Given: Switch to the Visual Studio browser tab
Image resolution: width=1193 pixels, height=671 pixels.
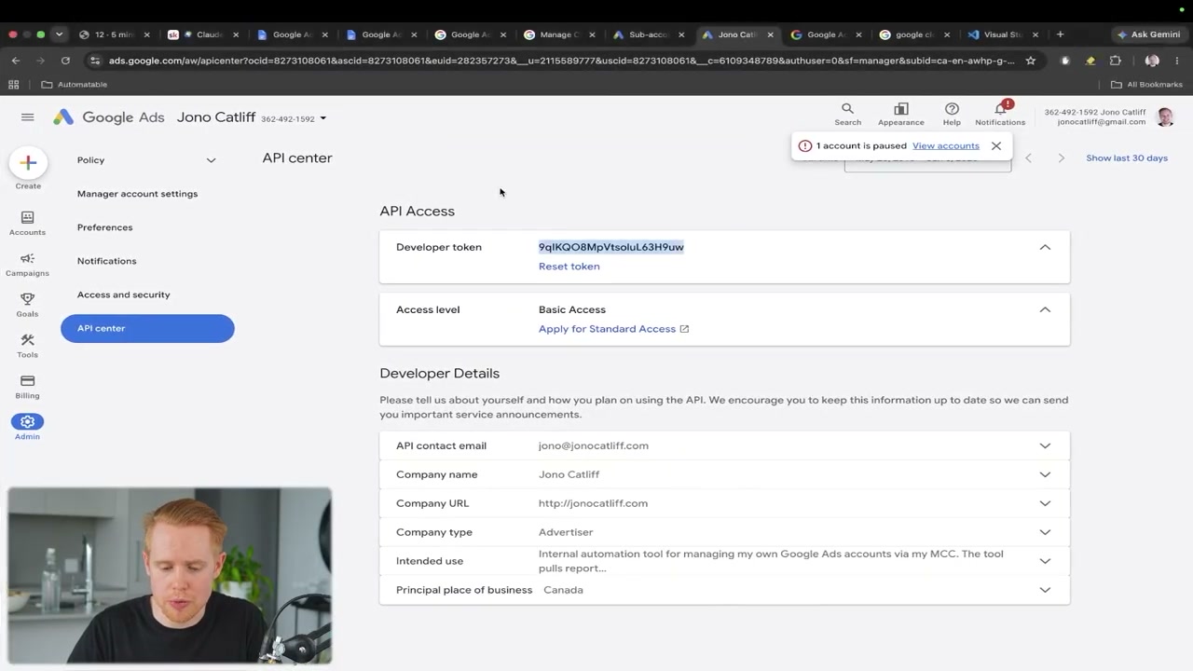Looking at the screenshot, I should pos(1002,34).
